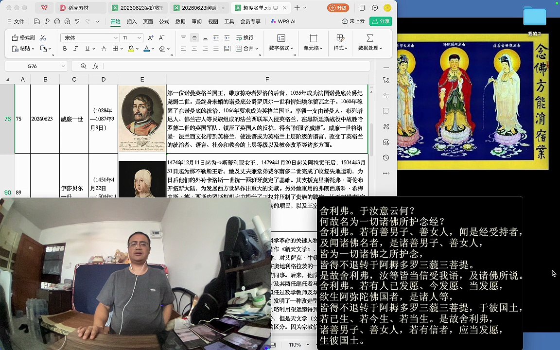Open print preview icon
The image size is (560, 350).
click(x=68, y=22)
